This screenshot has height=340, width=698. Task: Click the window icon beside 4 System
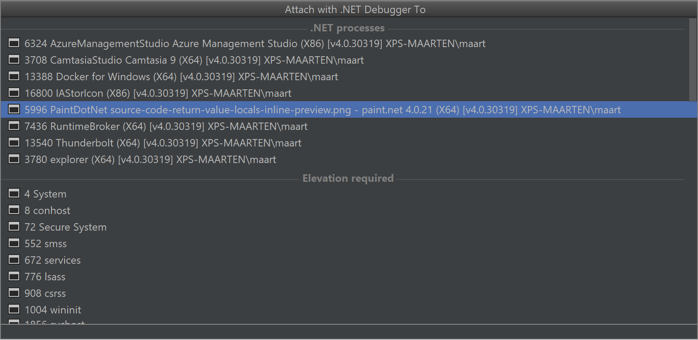pos(14,194)
